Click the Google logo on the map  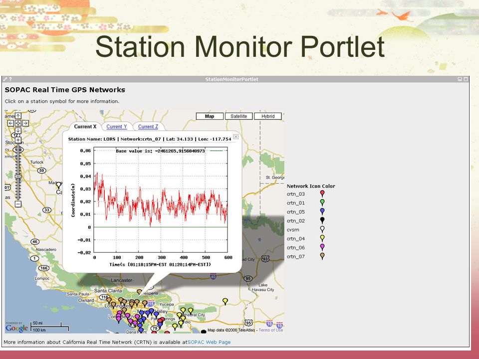point(16,328)
